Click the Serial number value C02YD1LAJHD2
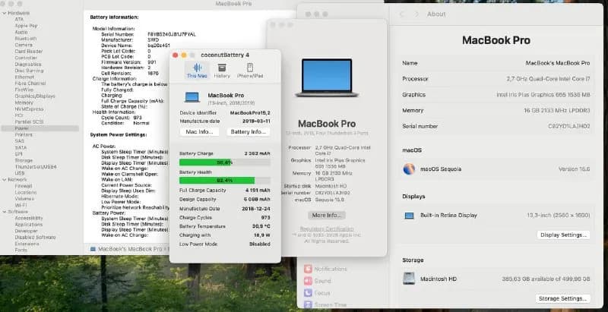608x312 pixels. [568, 126]
